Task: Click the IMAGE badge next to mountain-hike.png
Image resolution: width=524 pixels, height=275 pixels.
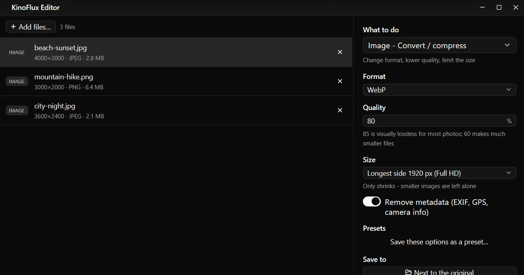Action: [x=17, y=81]
